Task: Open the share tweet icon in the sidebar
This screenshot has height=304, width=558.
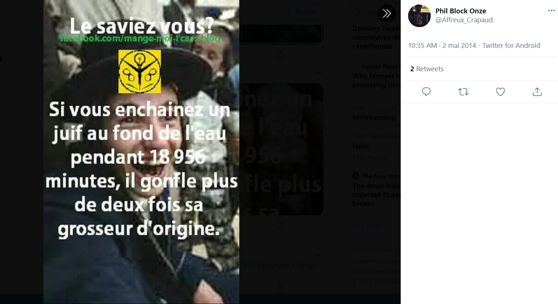Action: [x=537, y=92]
